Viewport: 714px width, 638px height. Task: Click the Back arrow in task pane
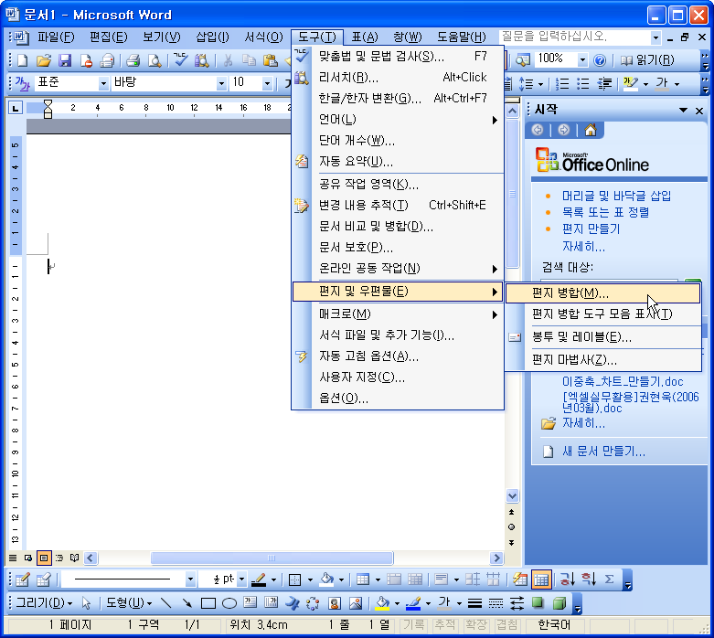(x=538, y=130)
